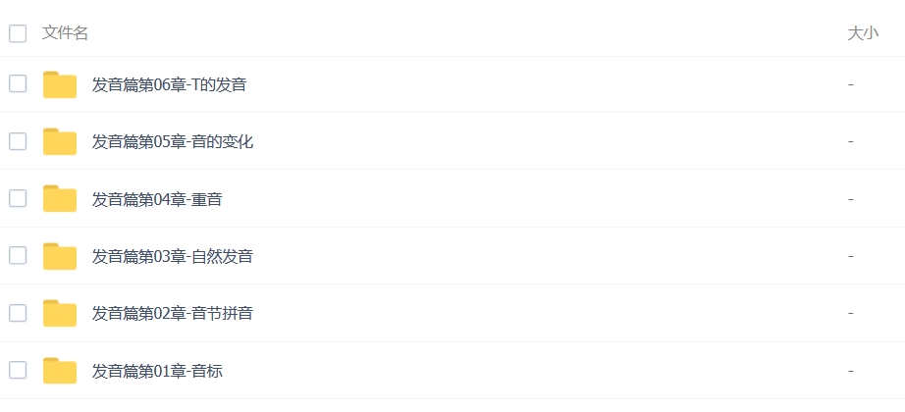Mark the checkbox for 发音篇第01章-音标
Viewport: 905px width, 412px height.
tap(18, 370)
